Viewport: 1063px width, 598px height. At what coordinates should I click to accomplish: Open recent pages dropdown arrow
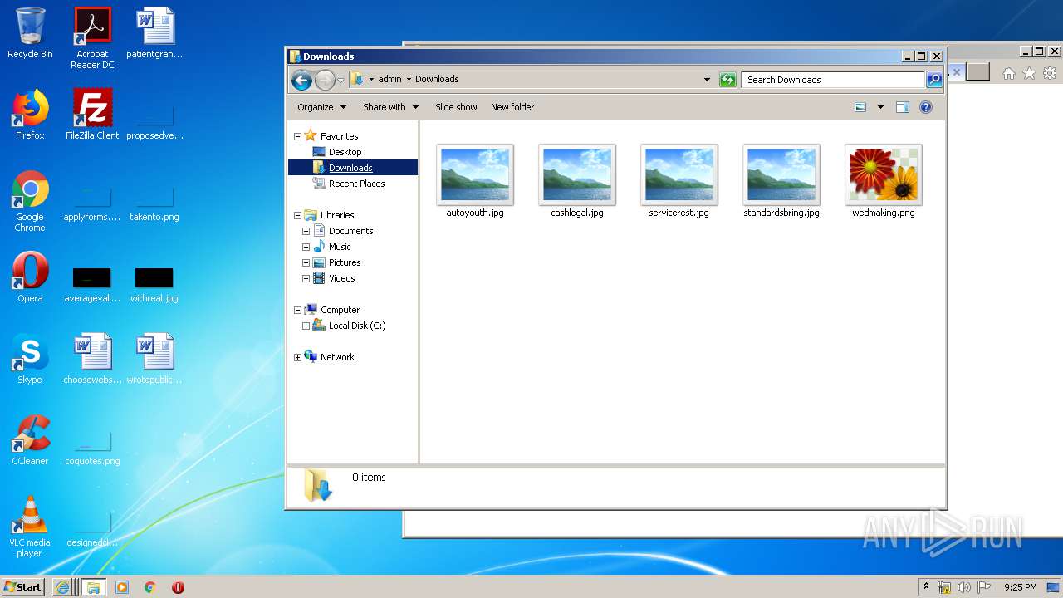[340, 81]
